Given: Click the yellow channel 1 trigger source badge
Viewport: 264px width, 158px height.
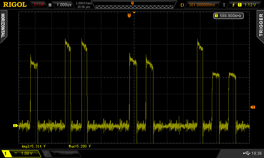Looking at the screenshot, I should coord(240,5).
